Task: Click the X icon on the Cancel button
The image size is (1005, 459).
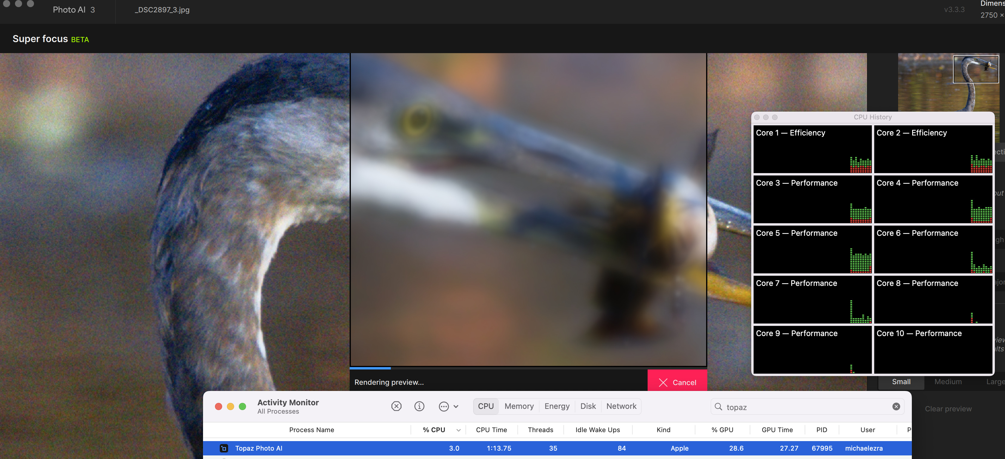Action: click(663, 382)
